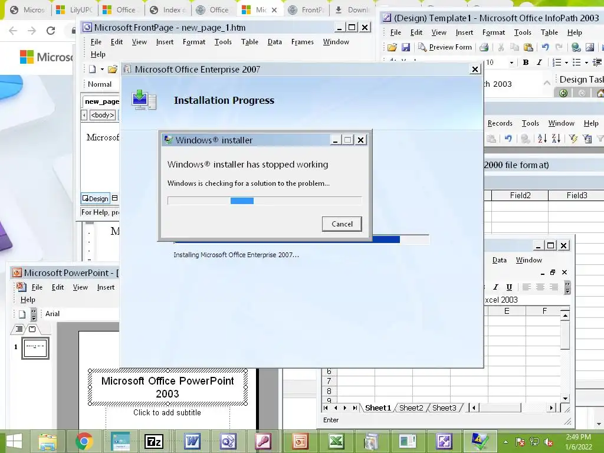Excel vertical scrollbar down arrow
This screenshot has height=453, width=604.
tap(564, 399)
